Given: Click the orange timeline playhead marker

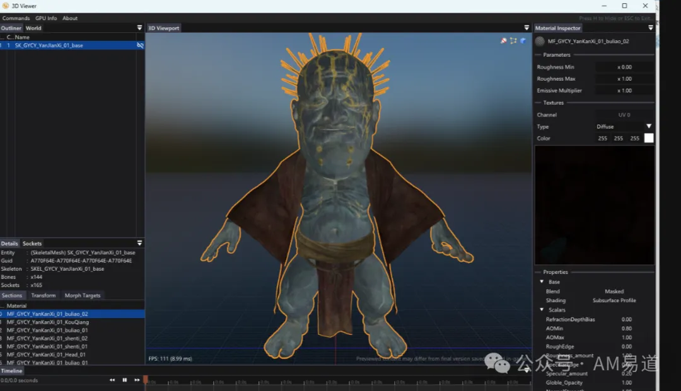Looking at the screenshot, I should click(x=146, y=380).
